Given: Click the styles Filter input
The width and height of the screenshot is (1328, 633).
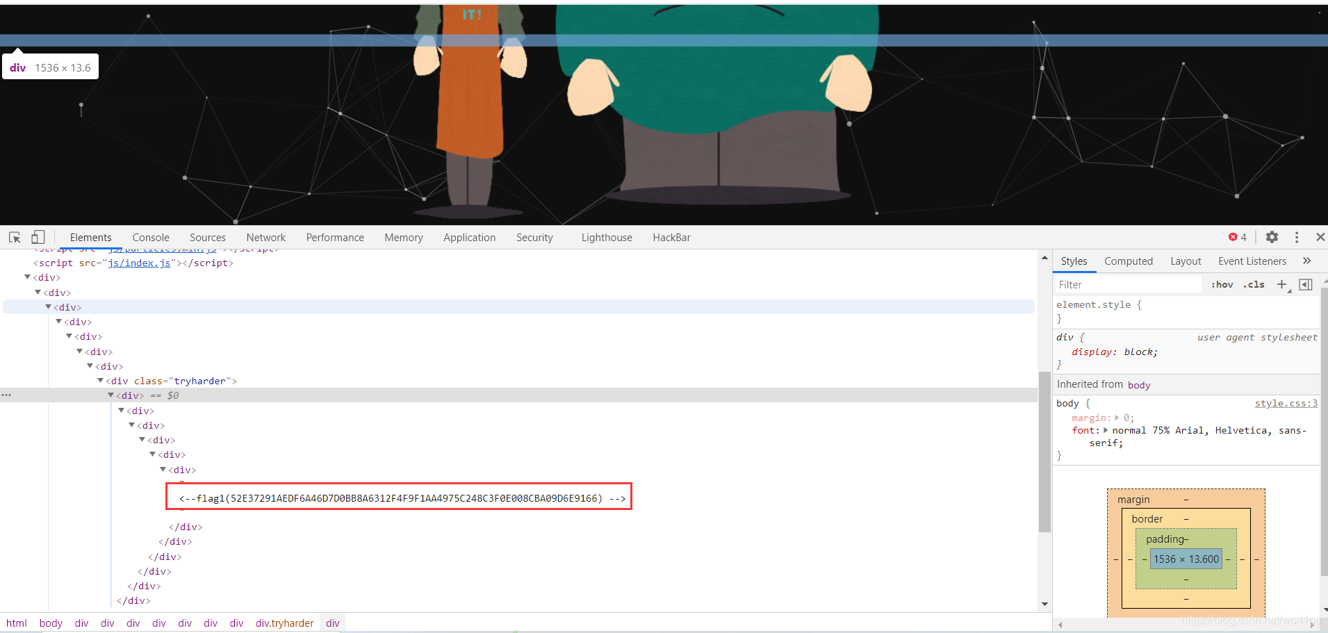Looking at the screenshot, I should coord(1129,285).
